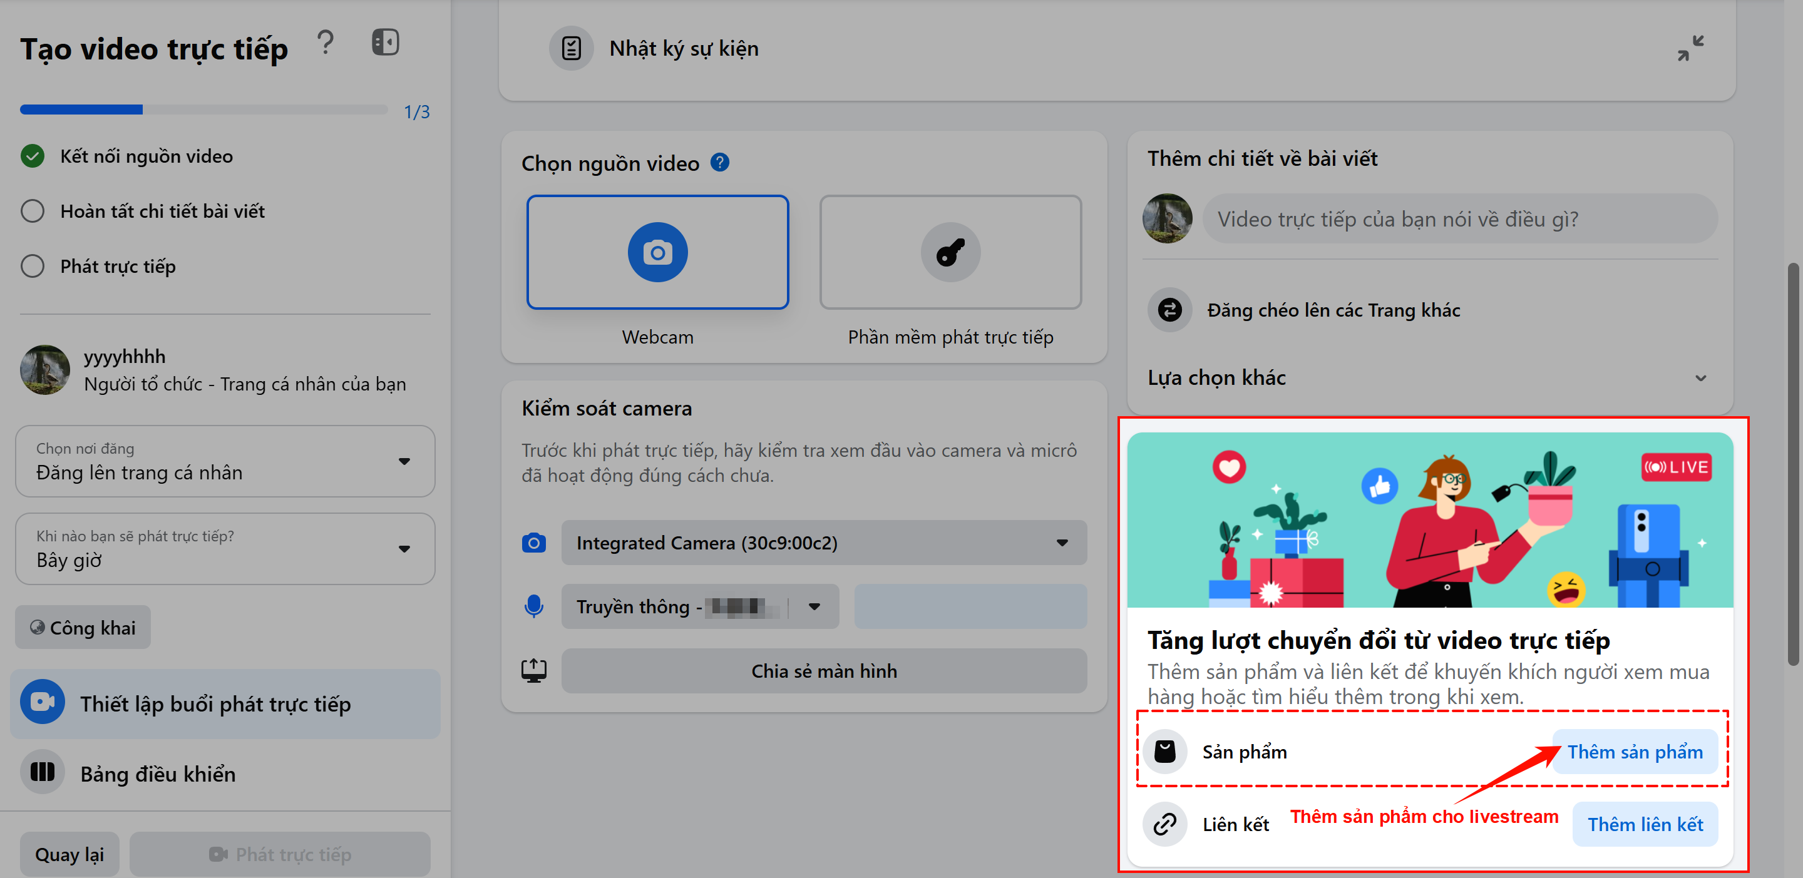
Task: Collapse the sidebar with the panel icon
Action: 385,42
